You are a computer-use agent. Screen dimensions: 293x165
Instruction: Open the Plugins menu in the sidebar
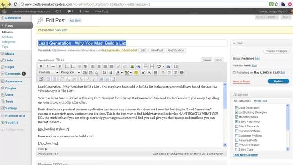11,88
